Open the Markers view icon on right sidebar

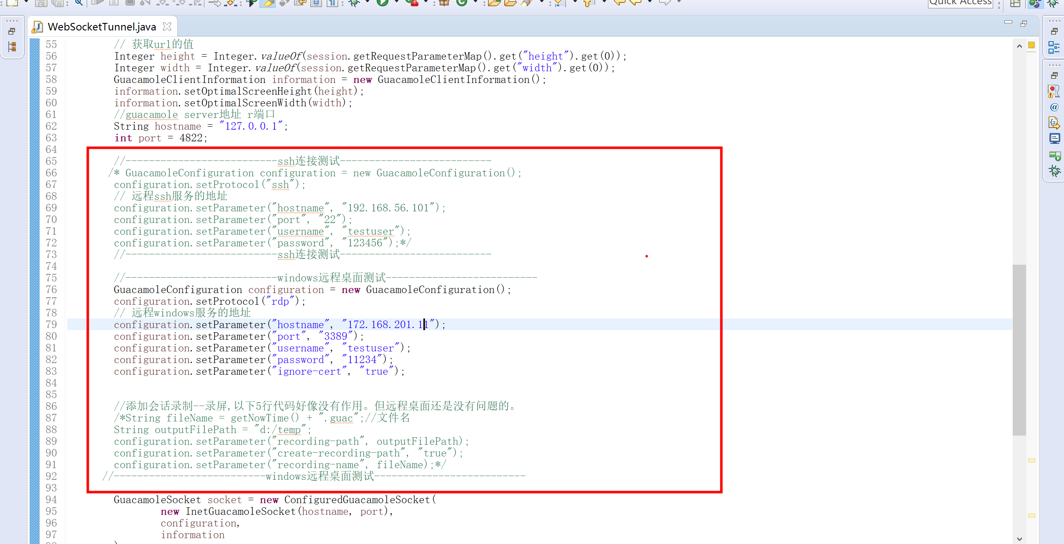click(1054, 90)
